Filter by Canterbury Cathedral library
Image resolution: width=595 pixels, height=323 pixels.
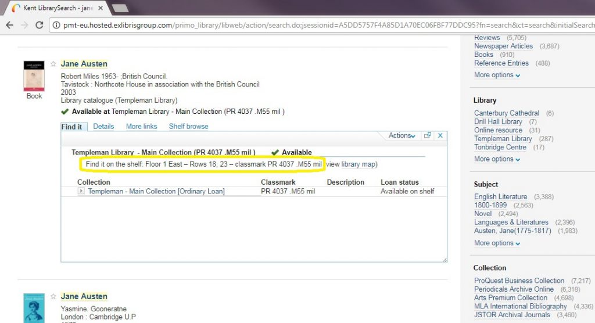[x=507, y=113]
